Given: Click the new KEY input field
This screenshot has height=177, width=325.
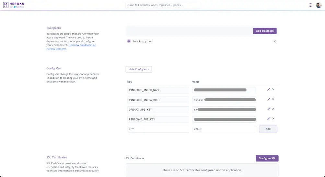Looking at the screenshot, I should pos(158,129).
